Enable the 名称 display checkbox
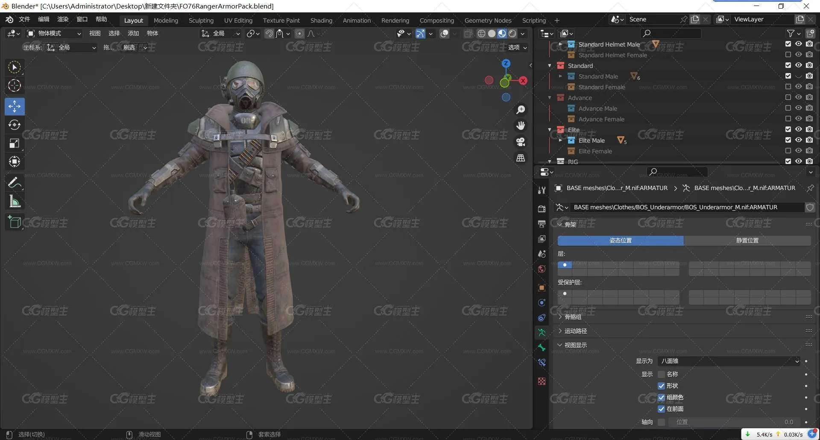The width and height of the screenshot is (820, 440). click(661, 374)
